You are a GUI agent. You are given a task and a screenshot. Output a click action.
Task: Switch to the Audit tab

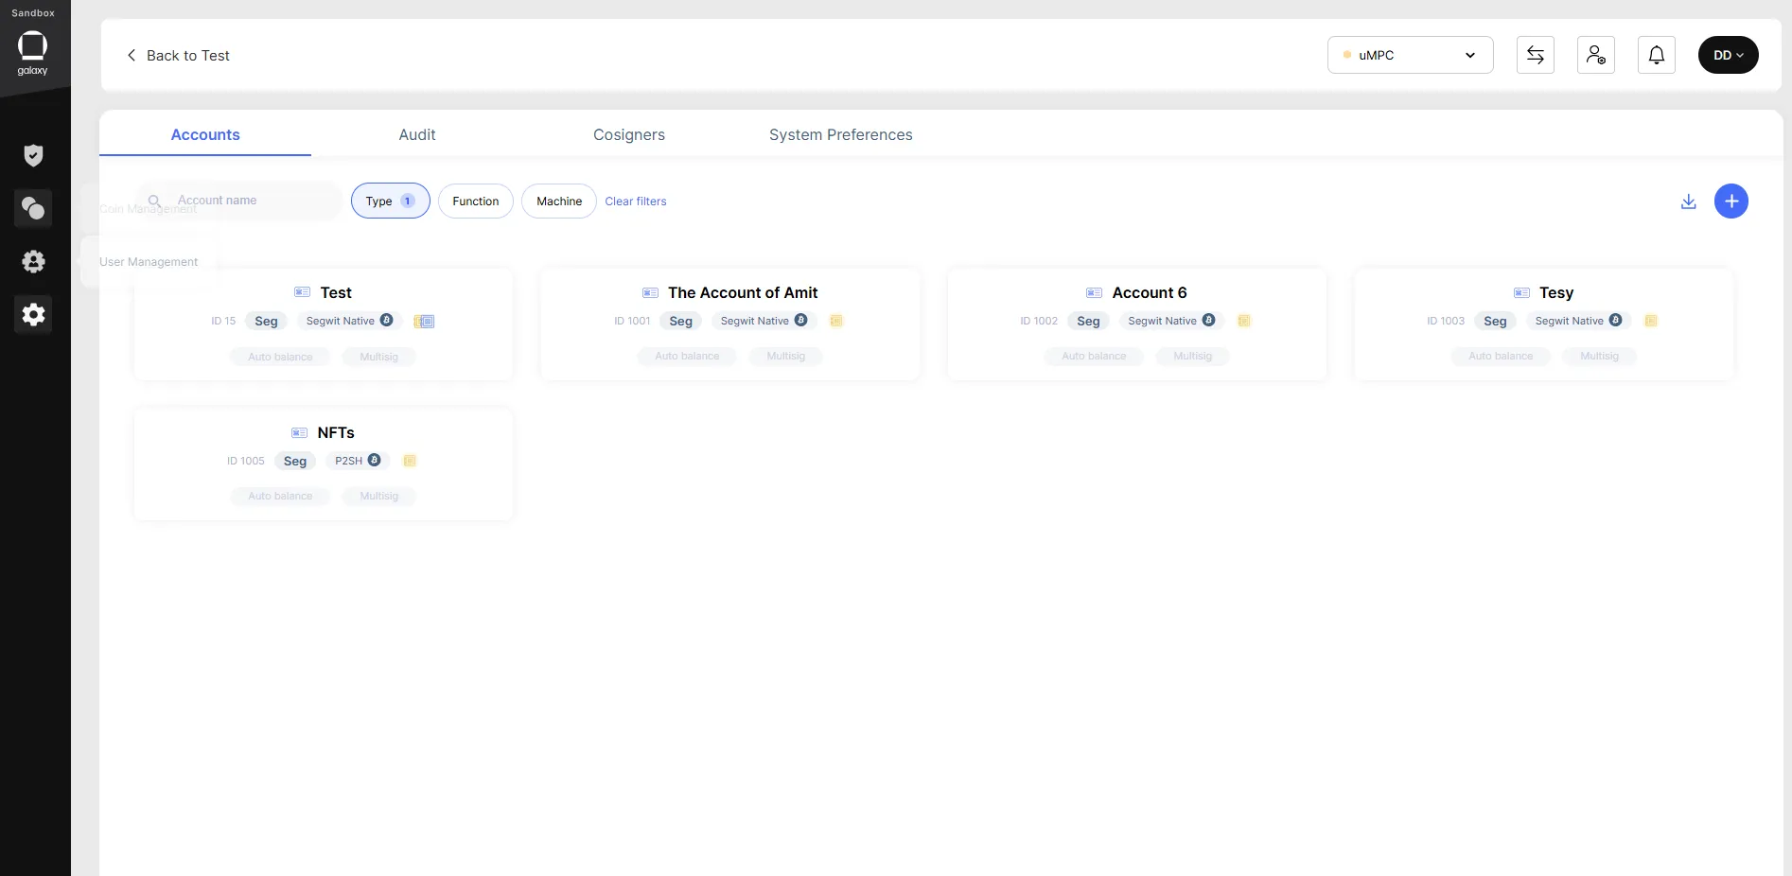[x=417, y=134]
